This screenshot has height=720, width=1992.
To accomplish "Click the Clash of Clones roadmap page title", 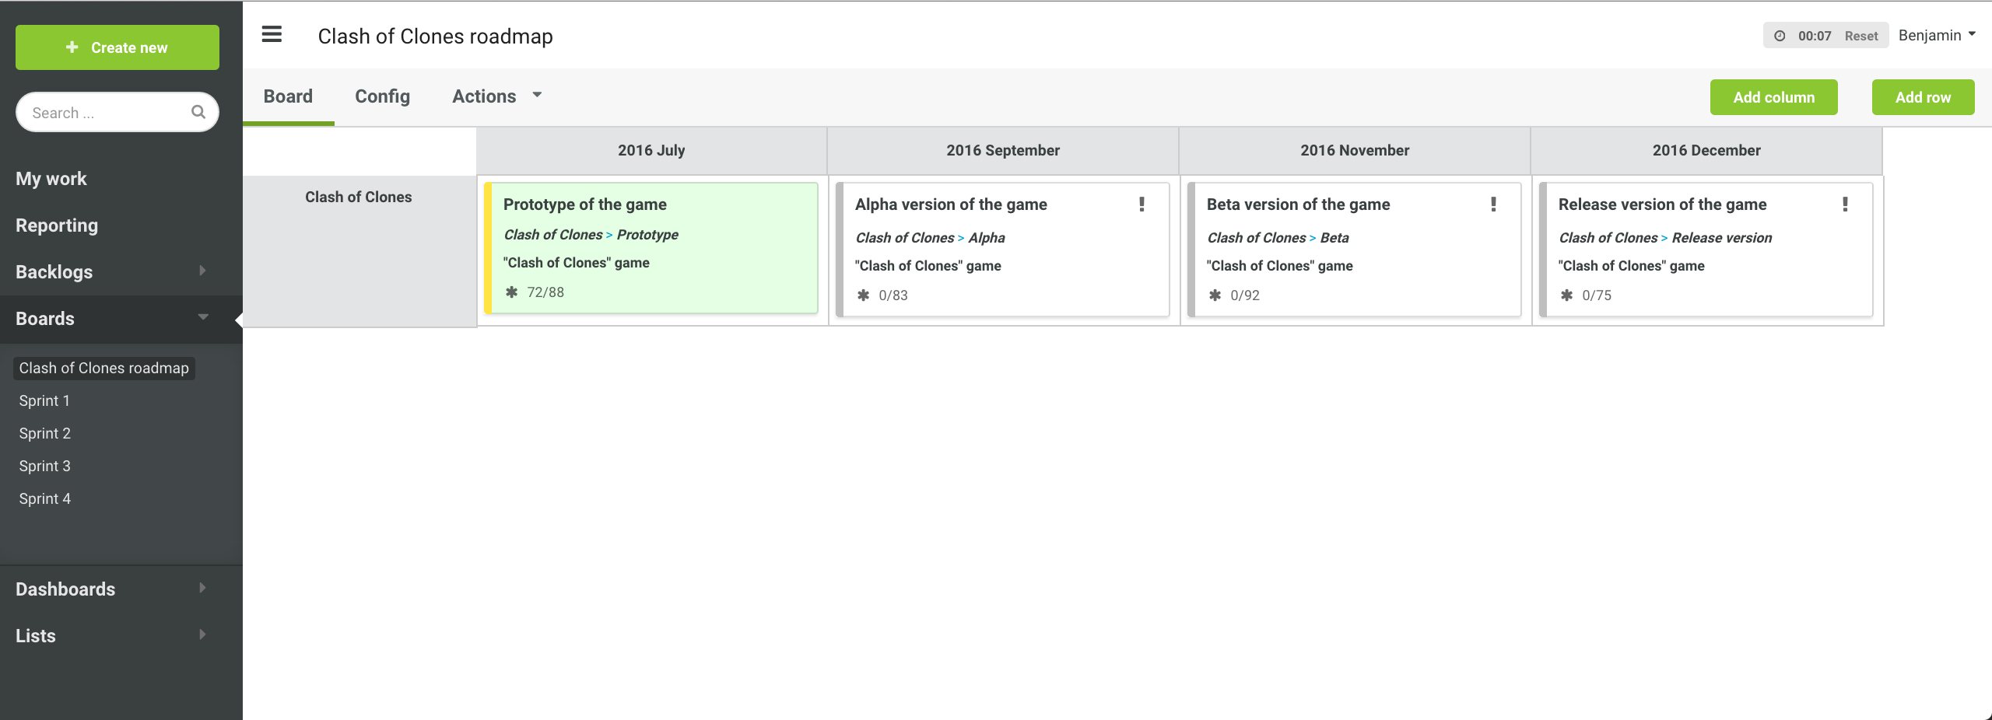I will point(435,37).
